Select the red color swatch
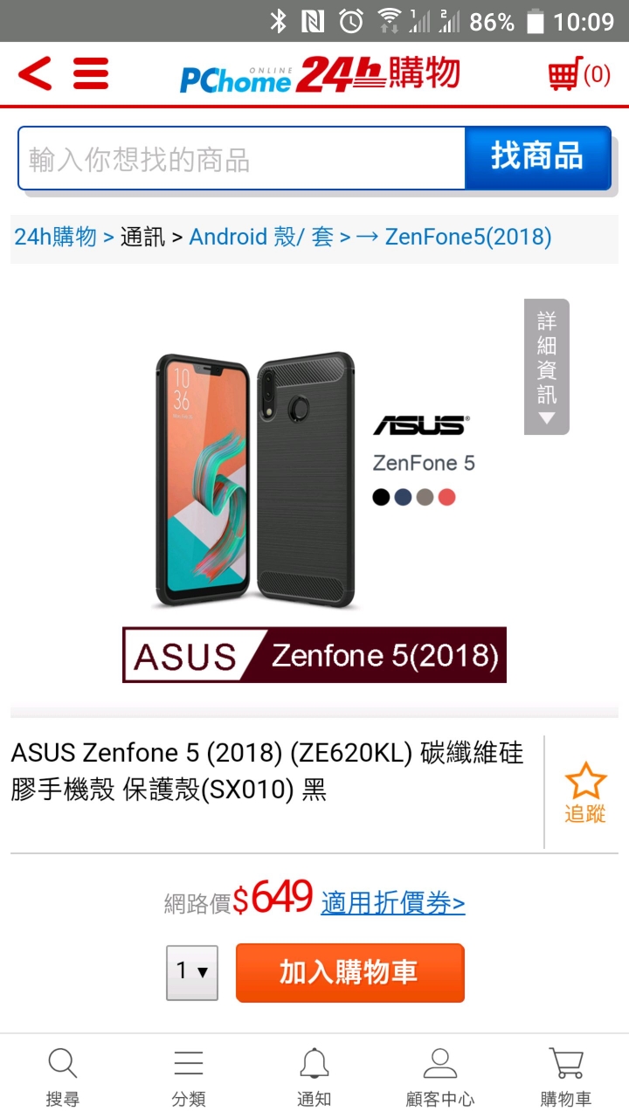The image size is (629, 1118). coord(447,497)
